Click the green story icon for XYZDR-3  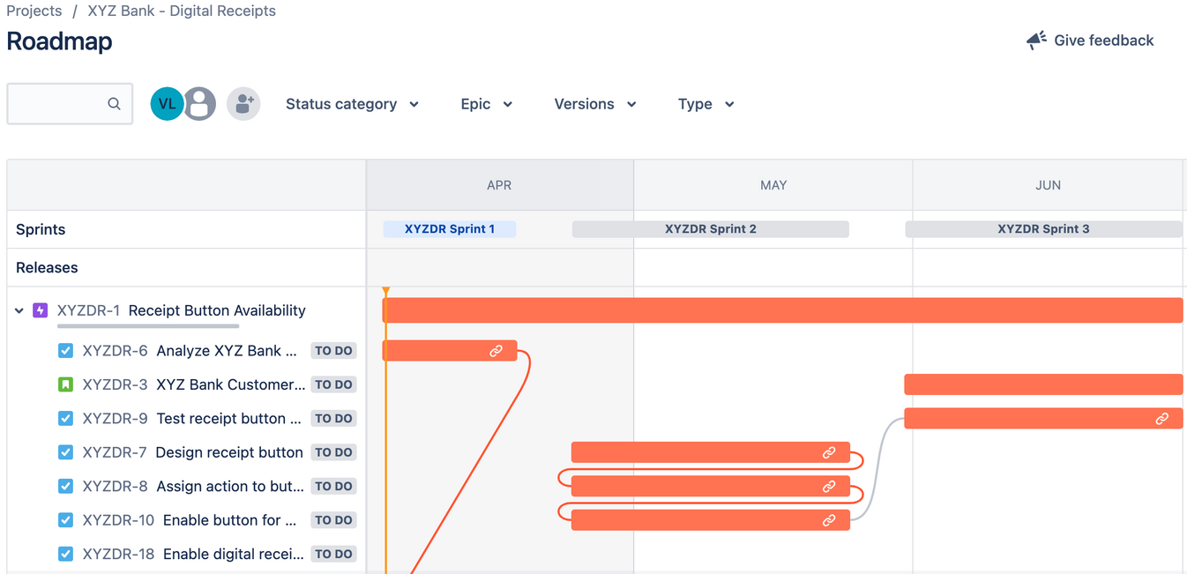(65, 384)
